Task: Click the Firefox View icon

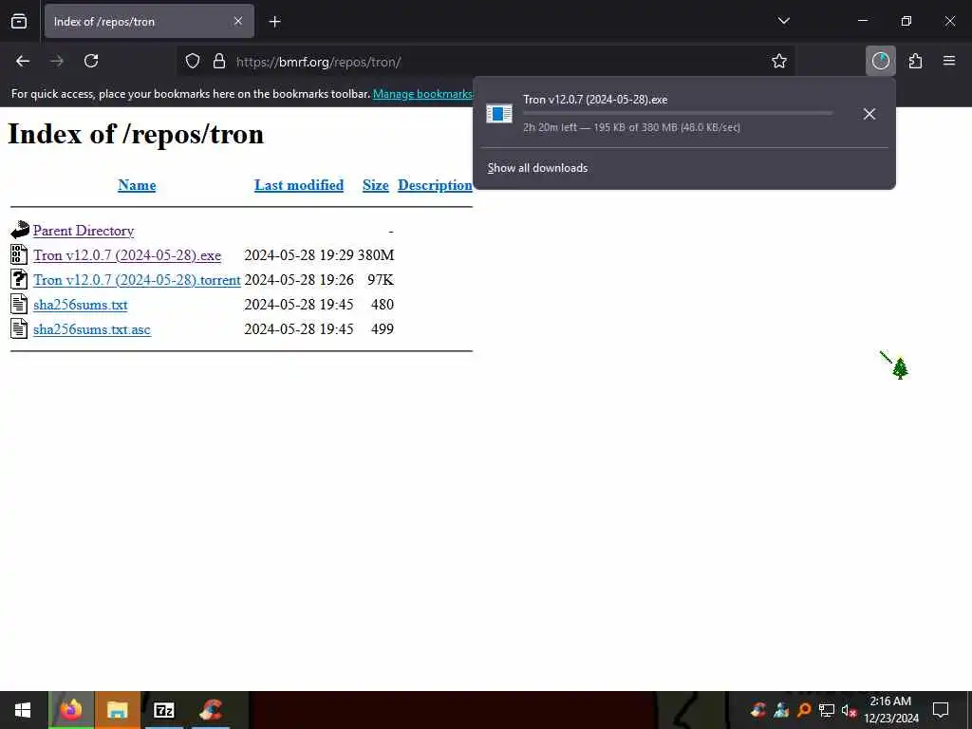Action: 19,21
